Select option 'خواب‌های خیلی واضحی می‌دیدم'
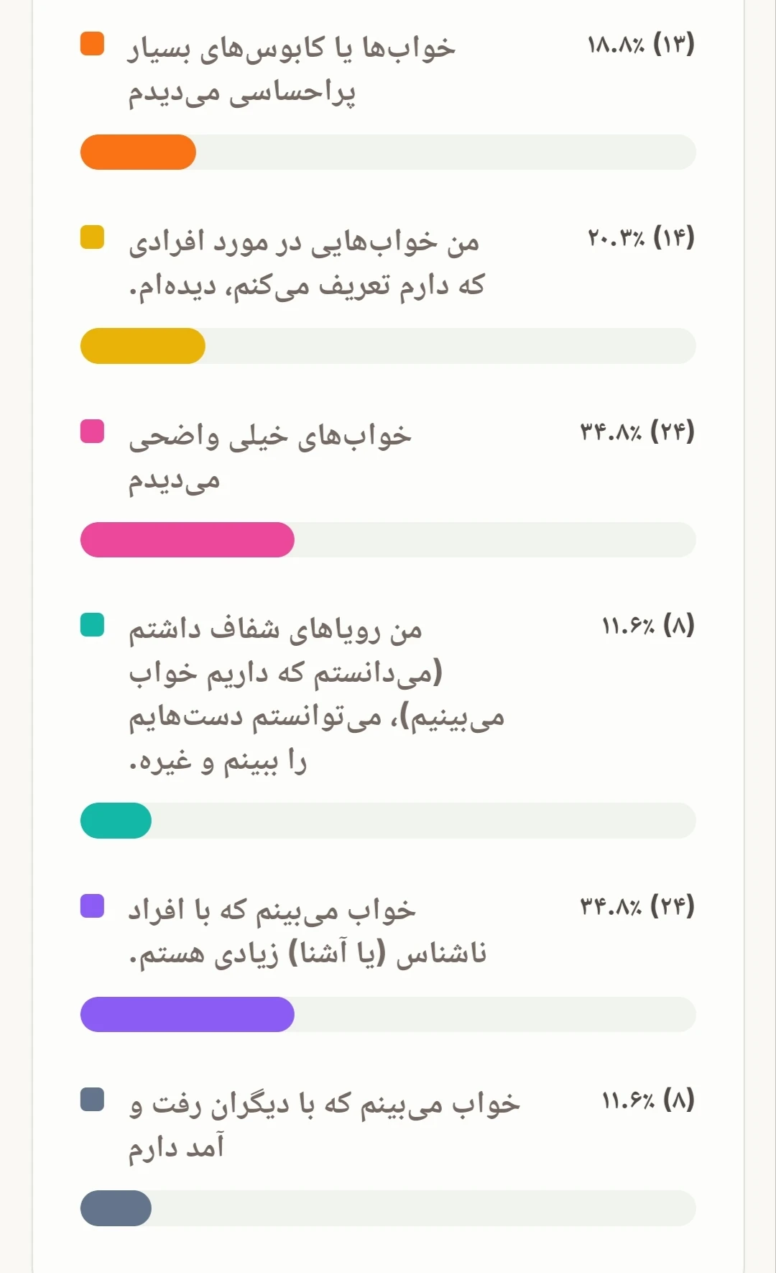 [270, 457]
